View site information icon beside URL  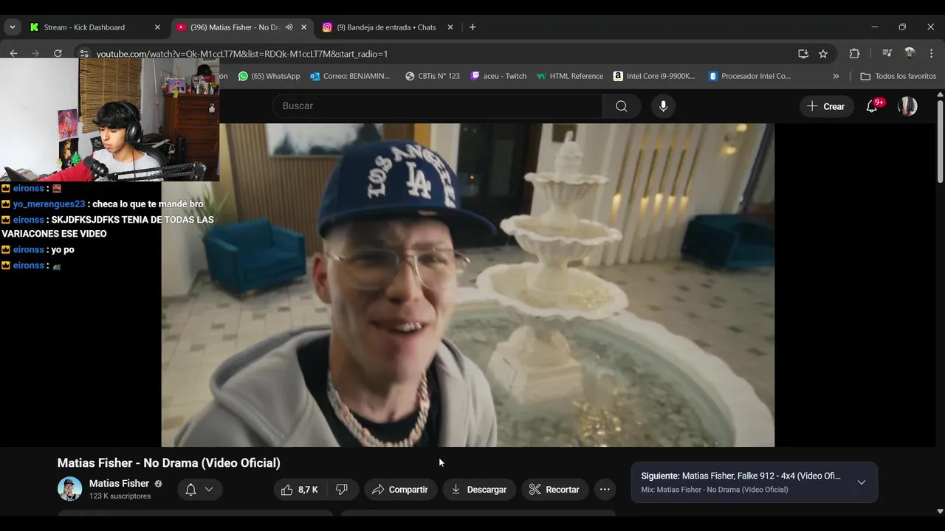(x=84, y=54)
